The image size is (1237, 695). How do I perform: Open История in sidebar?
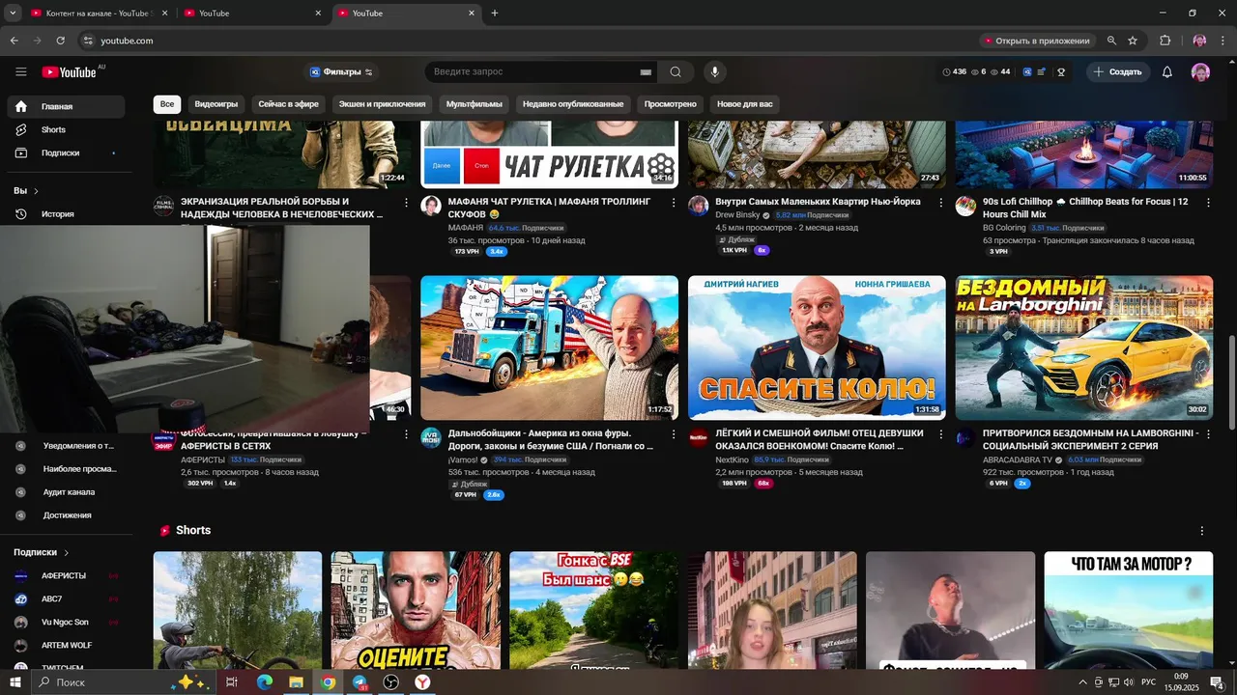click(x=66, y=214)
